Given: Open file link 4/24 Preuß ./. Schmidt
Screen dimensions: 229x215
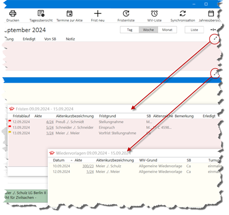Looking at the screenshot, I should tap(50, 122).
